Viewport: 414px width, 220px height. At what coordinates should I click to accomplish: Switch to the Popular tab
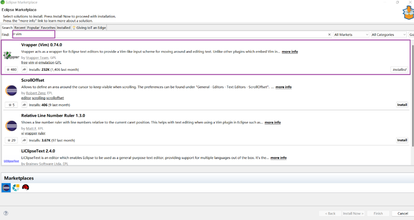tap(33, 28)
